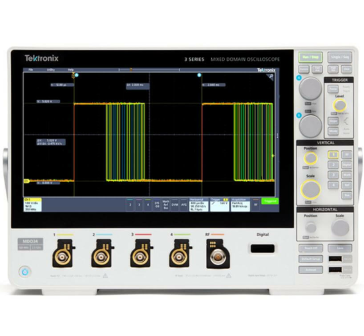This screenshot has width=364, height=336.
Task: Select vertical channel 4 button
Action: [333, 185]
